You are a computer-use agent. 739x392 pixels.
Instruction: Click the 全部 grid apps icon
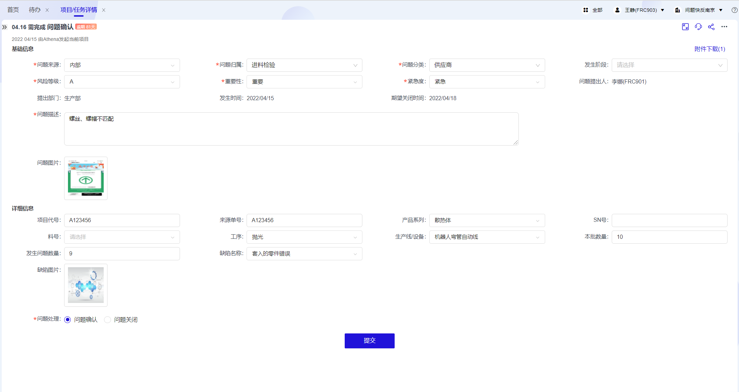586,10
